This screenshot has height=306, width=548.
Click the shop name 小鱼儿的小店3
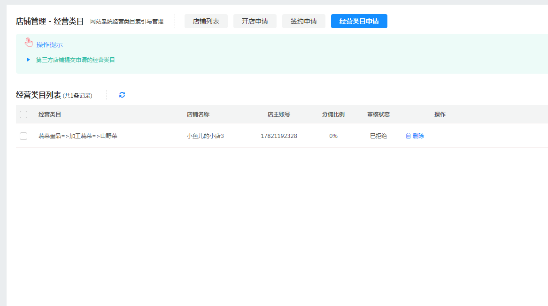tap(205, 136)
